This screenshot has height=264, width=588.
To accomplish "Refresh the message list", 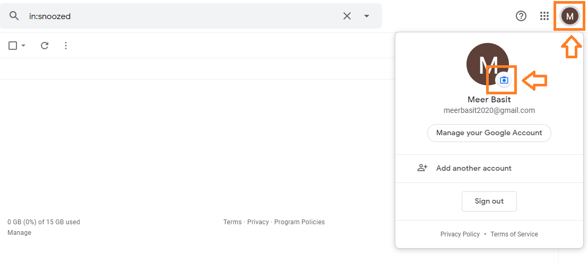I will click(x=45, y=46).
